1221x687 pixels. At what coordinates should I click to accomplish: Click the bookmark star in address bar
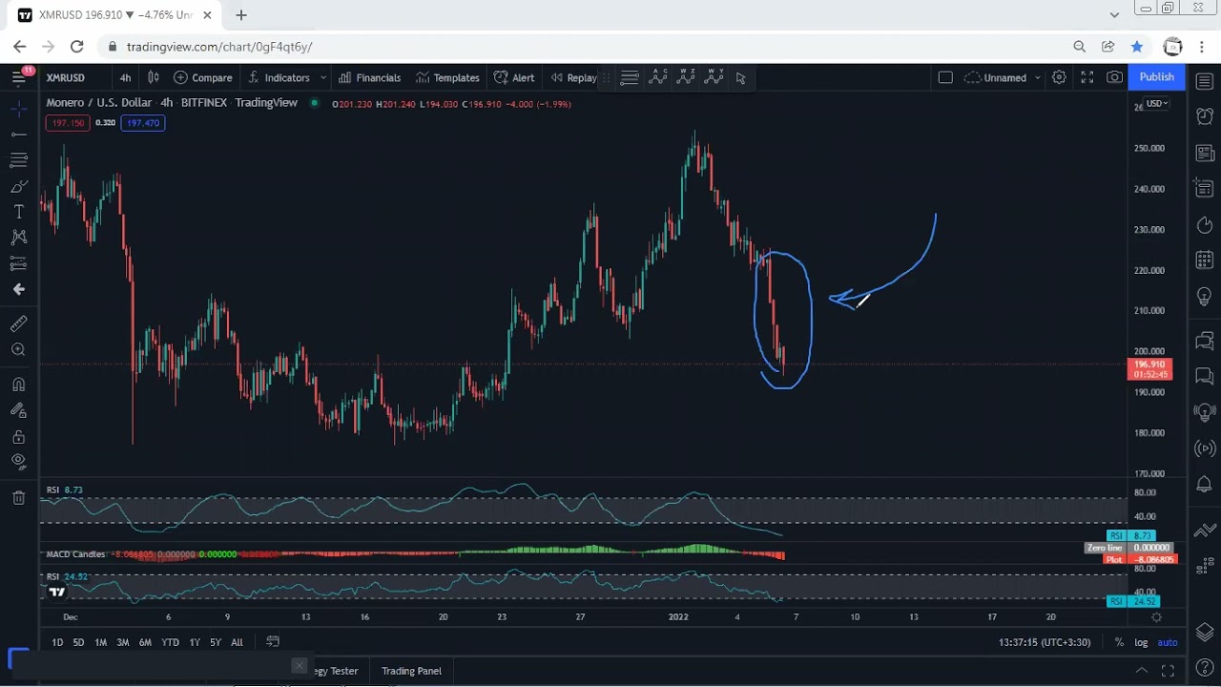(x=1136, y=46)
